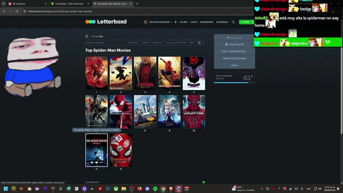Open Discord from the taskbar
This screenshot has width=343, height=193.
coord(147,189)
